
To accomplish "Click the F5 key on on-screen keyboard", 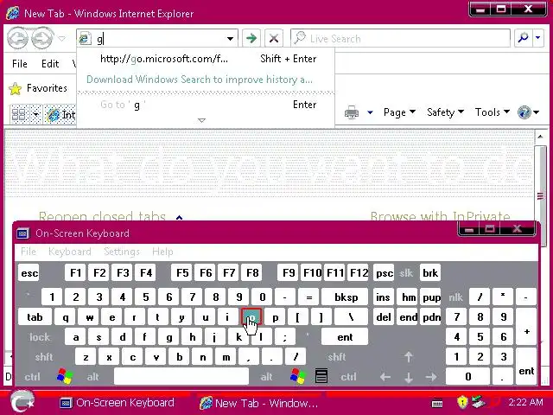I will (182, 273).
